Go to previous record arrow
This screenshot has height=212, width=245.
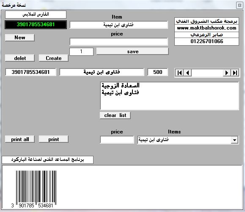click(187, 73)
